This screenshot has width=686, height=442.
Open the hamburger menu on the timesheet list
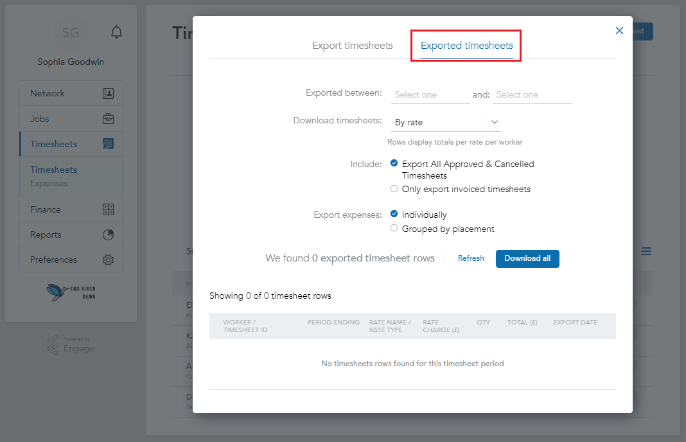646,251
